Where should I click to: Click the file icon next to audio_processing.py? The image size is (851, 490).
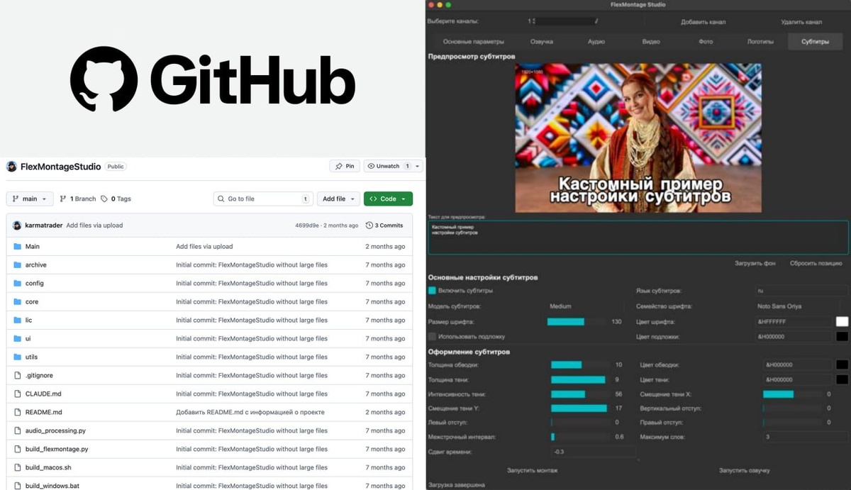tap(18, 430)
